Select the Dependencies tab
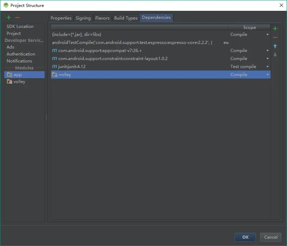The height and width of the screenshot is (246, 287). [156, 17]
